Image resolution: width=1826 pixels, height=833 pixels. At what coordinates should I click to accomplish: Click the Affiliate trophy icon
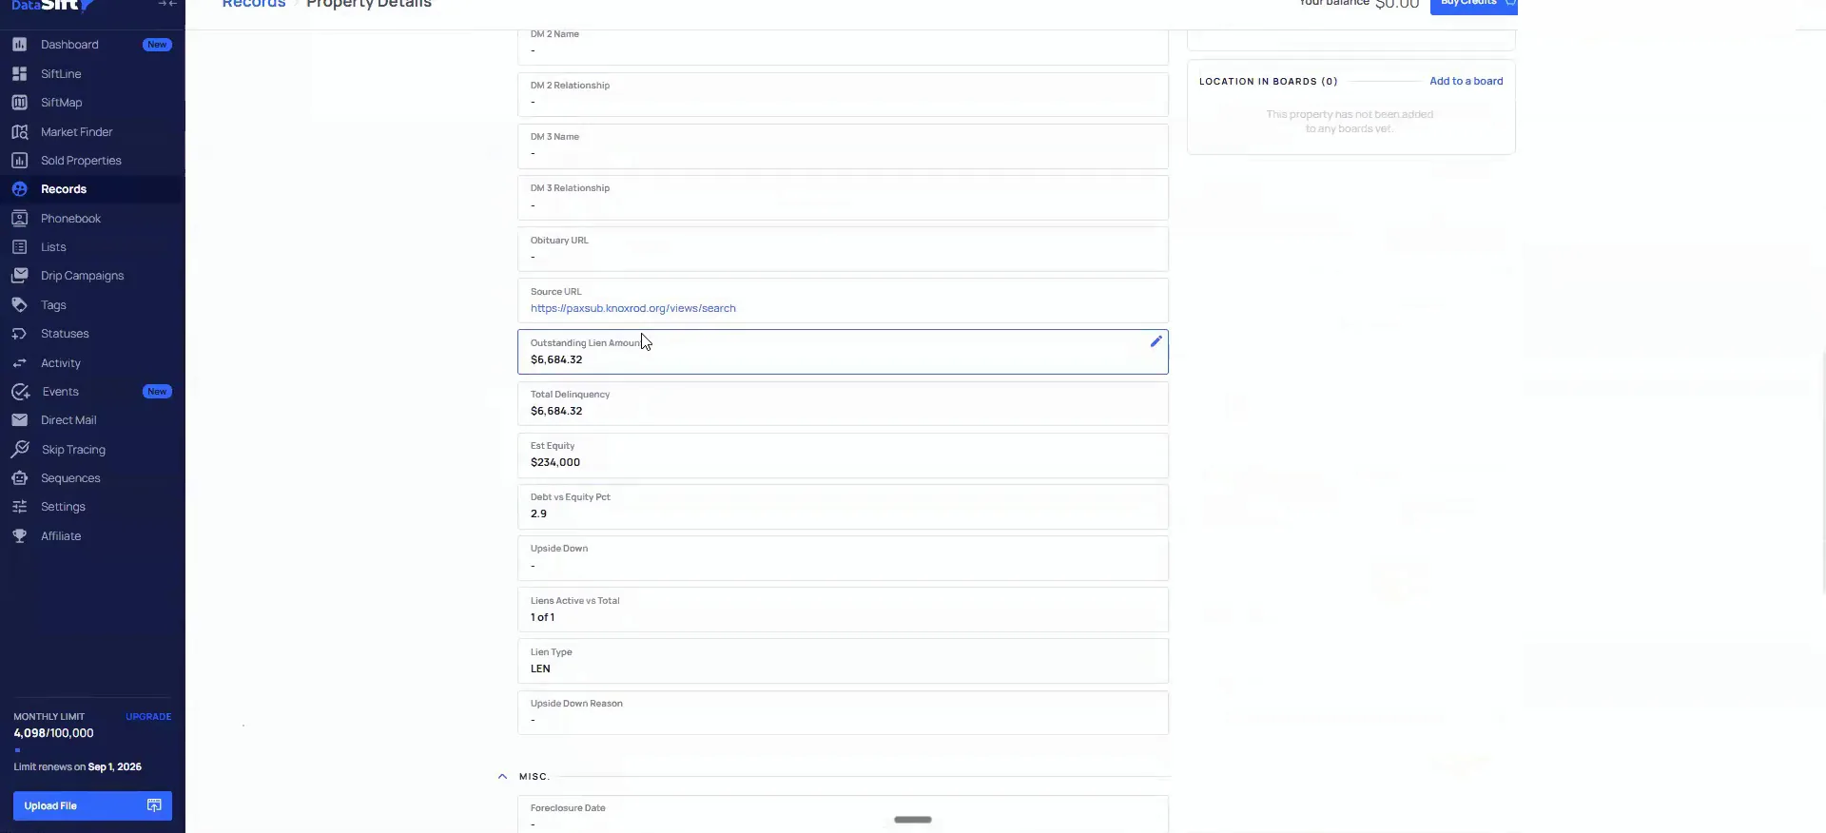19,536
